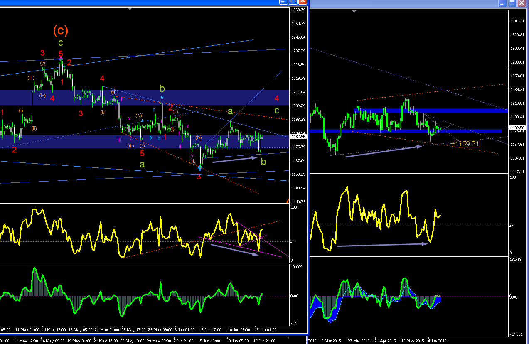Click the 21 Apr 2015 date label
Viewport: 529px width, 344px height.
coord(385,341)
